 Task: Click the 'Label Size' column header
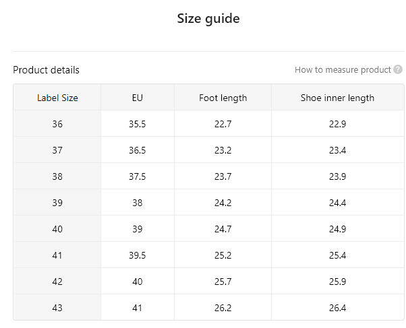coord(57,98)
